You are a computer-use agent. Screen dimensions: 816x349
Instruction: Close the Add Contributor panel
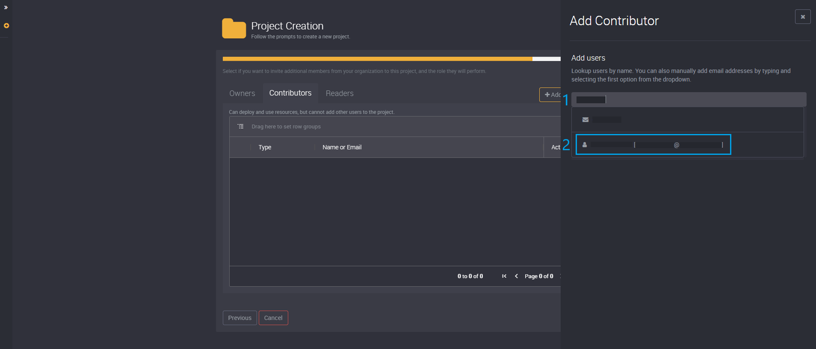point(803,17)
